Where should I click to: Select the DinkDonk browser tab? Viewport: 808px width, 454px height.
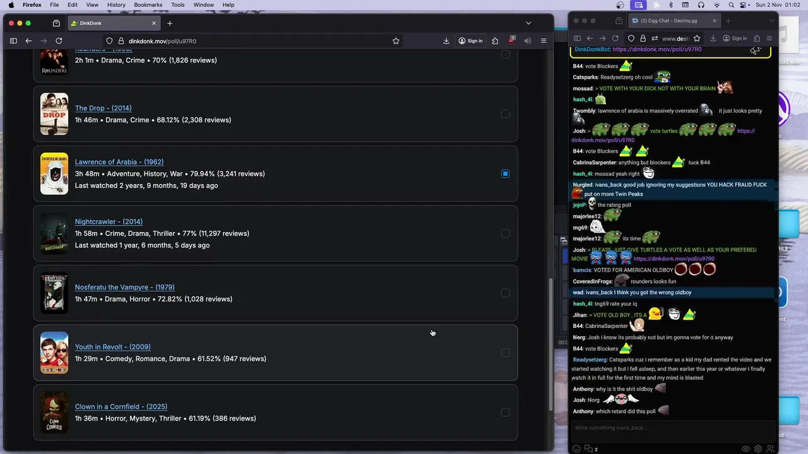click(x=114, y=23)
